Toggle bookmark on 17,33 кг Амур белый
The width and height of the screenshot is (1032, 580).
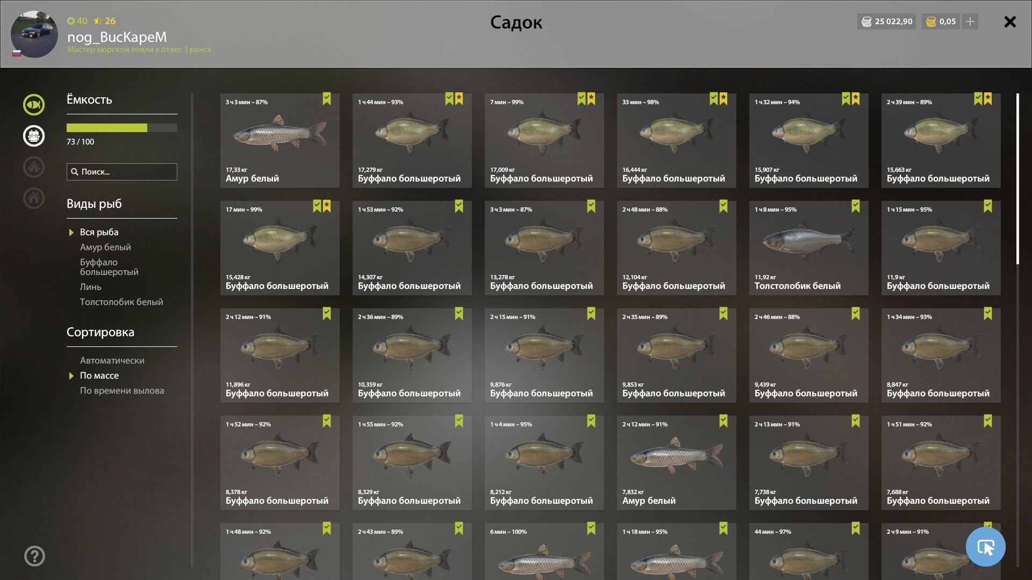click(x=327, y=99)
